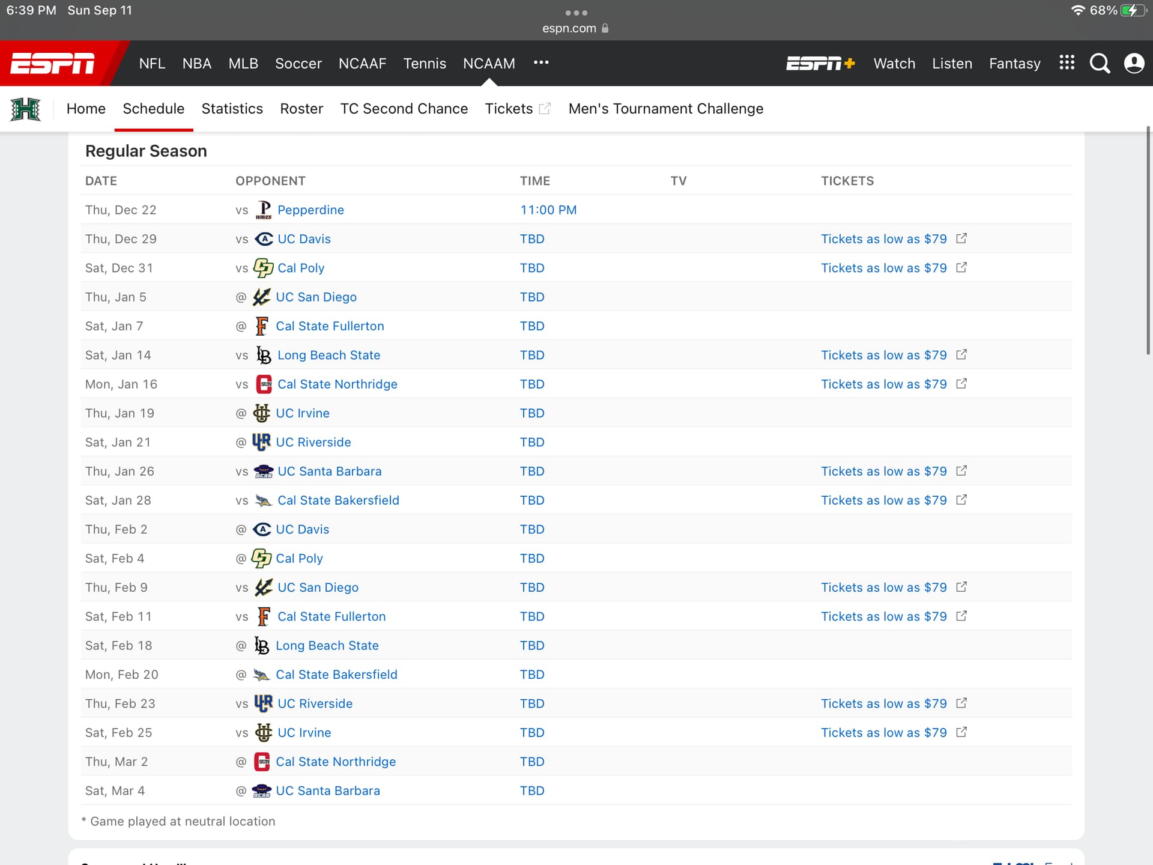The image size is (1153, 865).
Task: Open the user profile icon
Action: click(x=1134, y=63)
